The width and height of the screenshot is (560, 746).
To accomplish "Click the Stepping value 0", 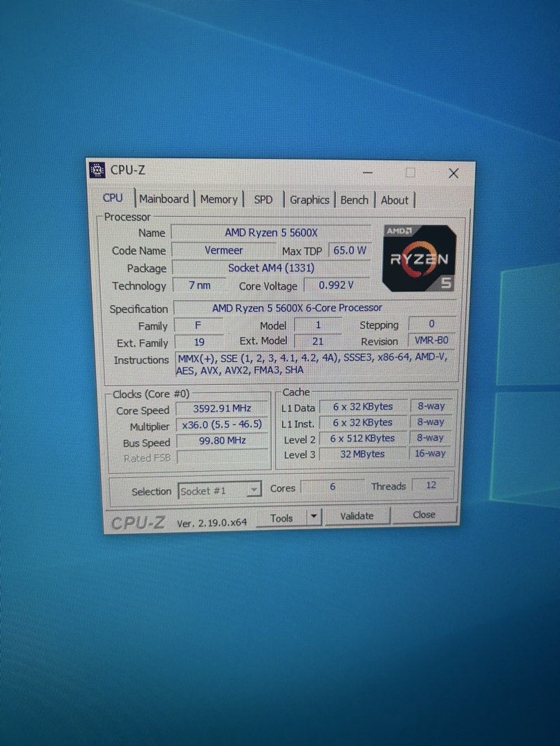I will point(431,323).
